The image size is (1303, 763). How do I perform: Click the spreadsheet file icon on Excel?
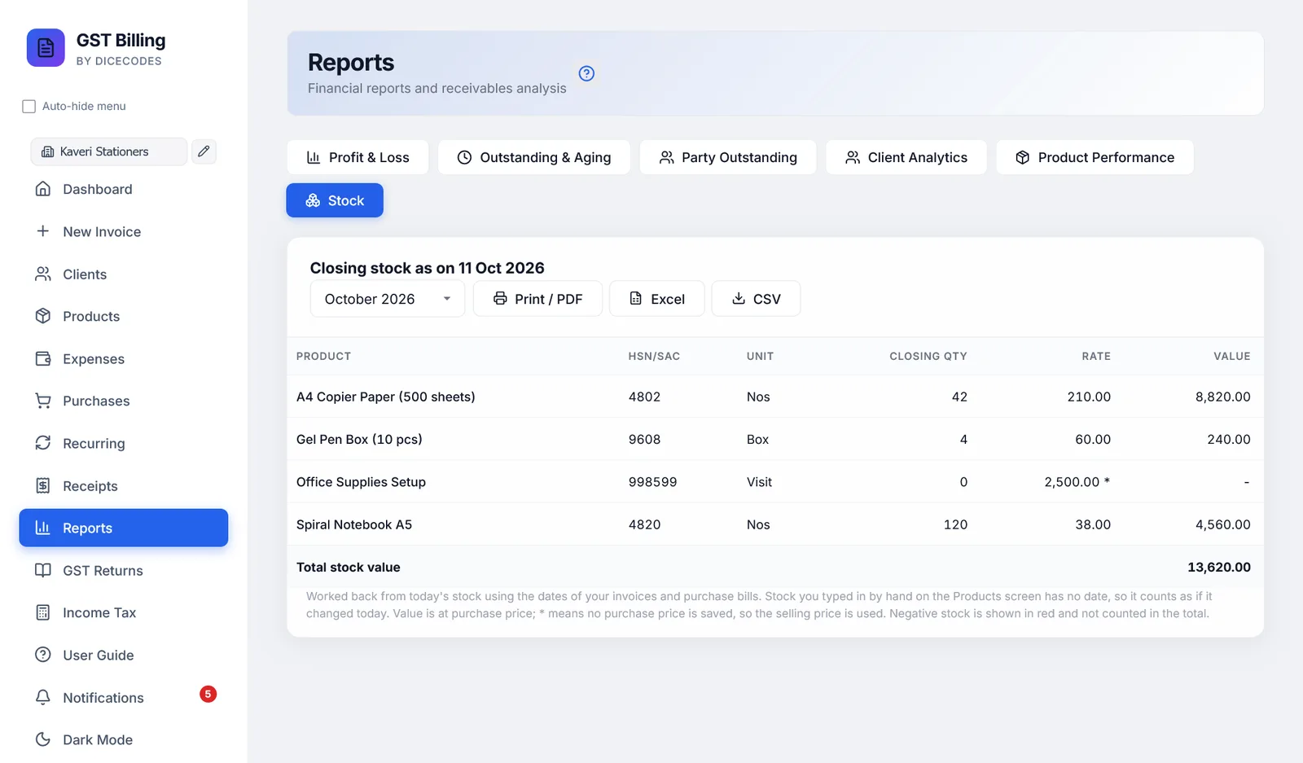[636, 299]
